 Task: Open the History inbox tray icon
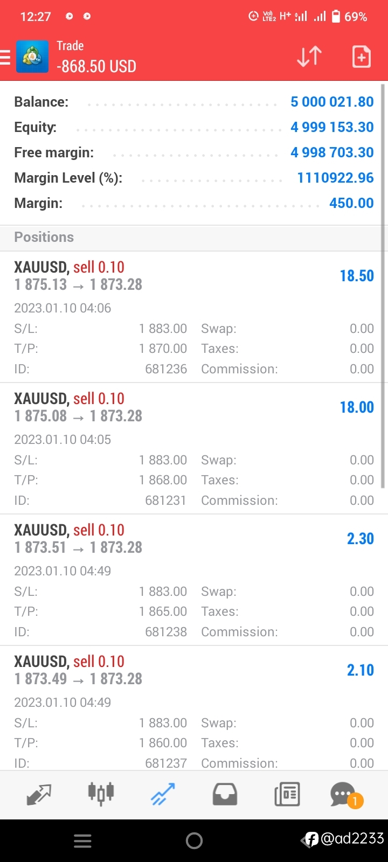225,794
